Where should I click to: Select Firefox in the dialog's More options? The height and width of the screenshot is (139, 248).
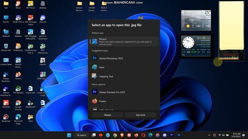124,101
